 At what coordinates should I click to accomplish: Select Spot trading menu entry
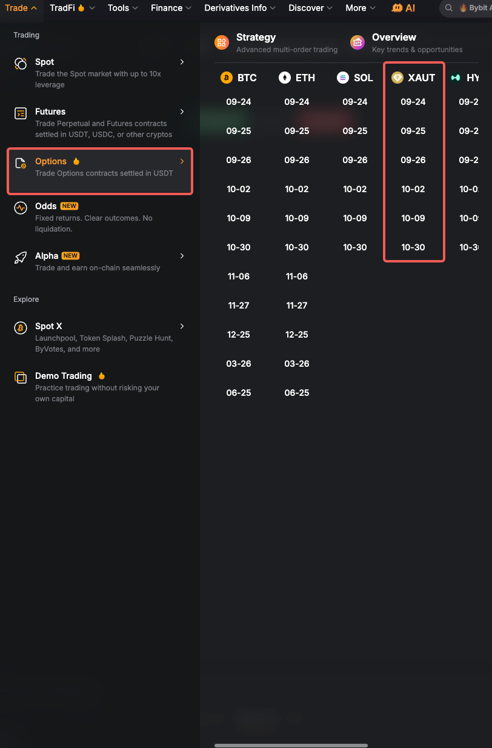pos(100,73)
